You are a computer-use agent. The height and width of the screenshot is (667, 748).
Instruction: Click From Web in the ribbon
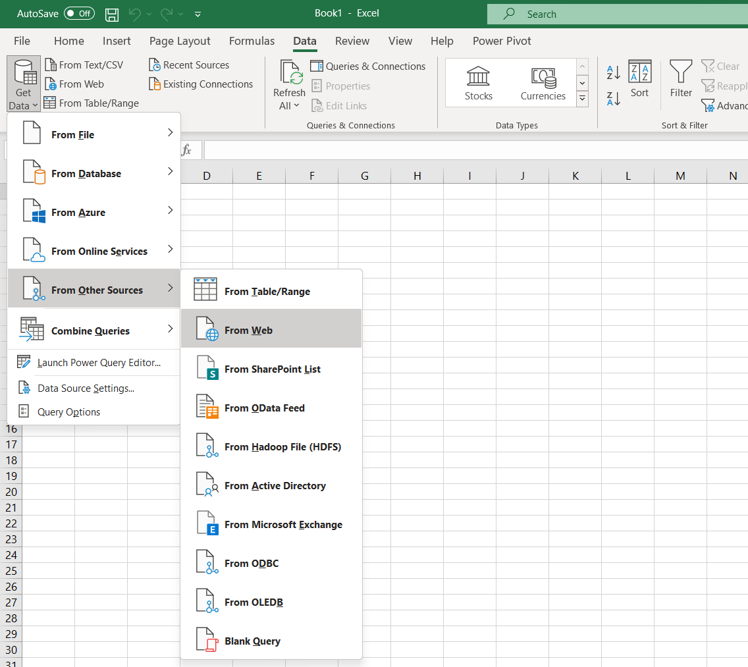(74, 84)
